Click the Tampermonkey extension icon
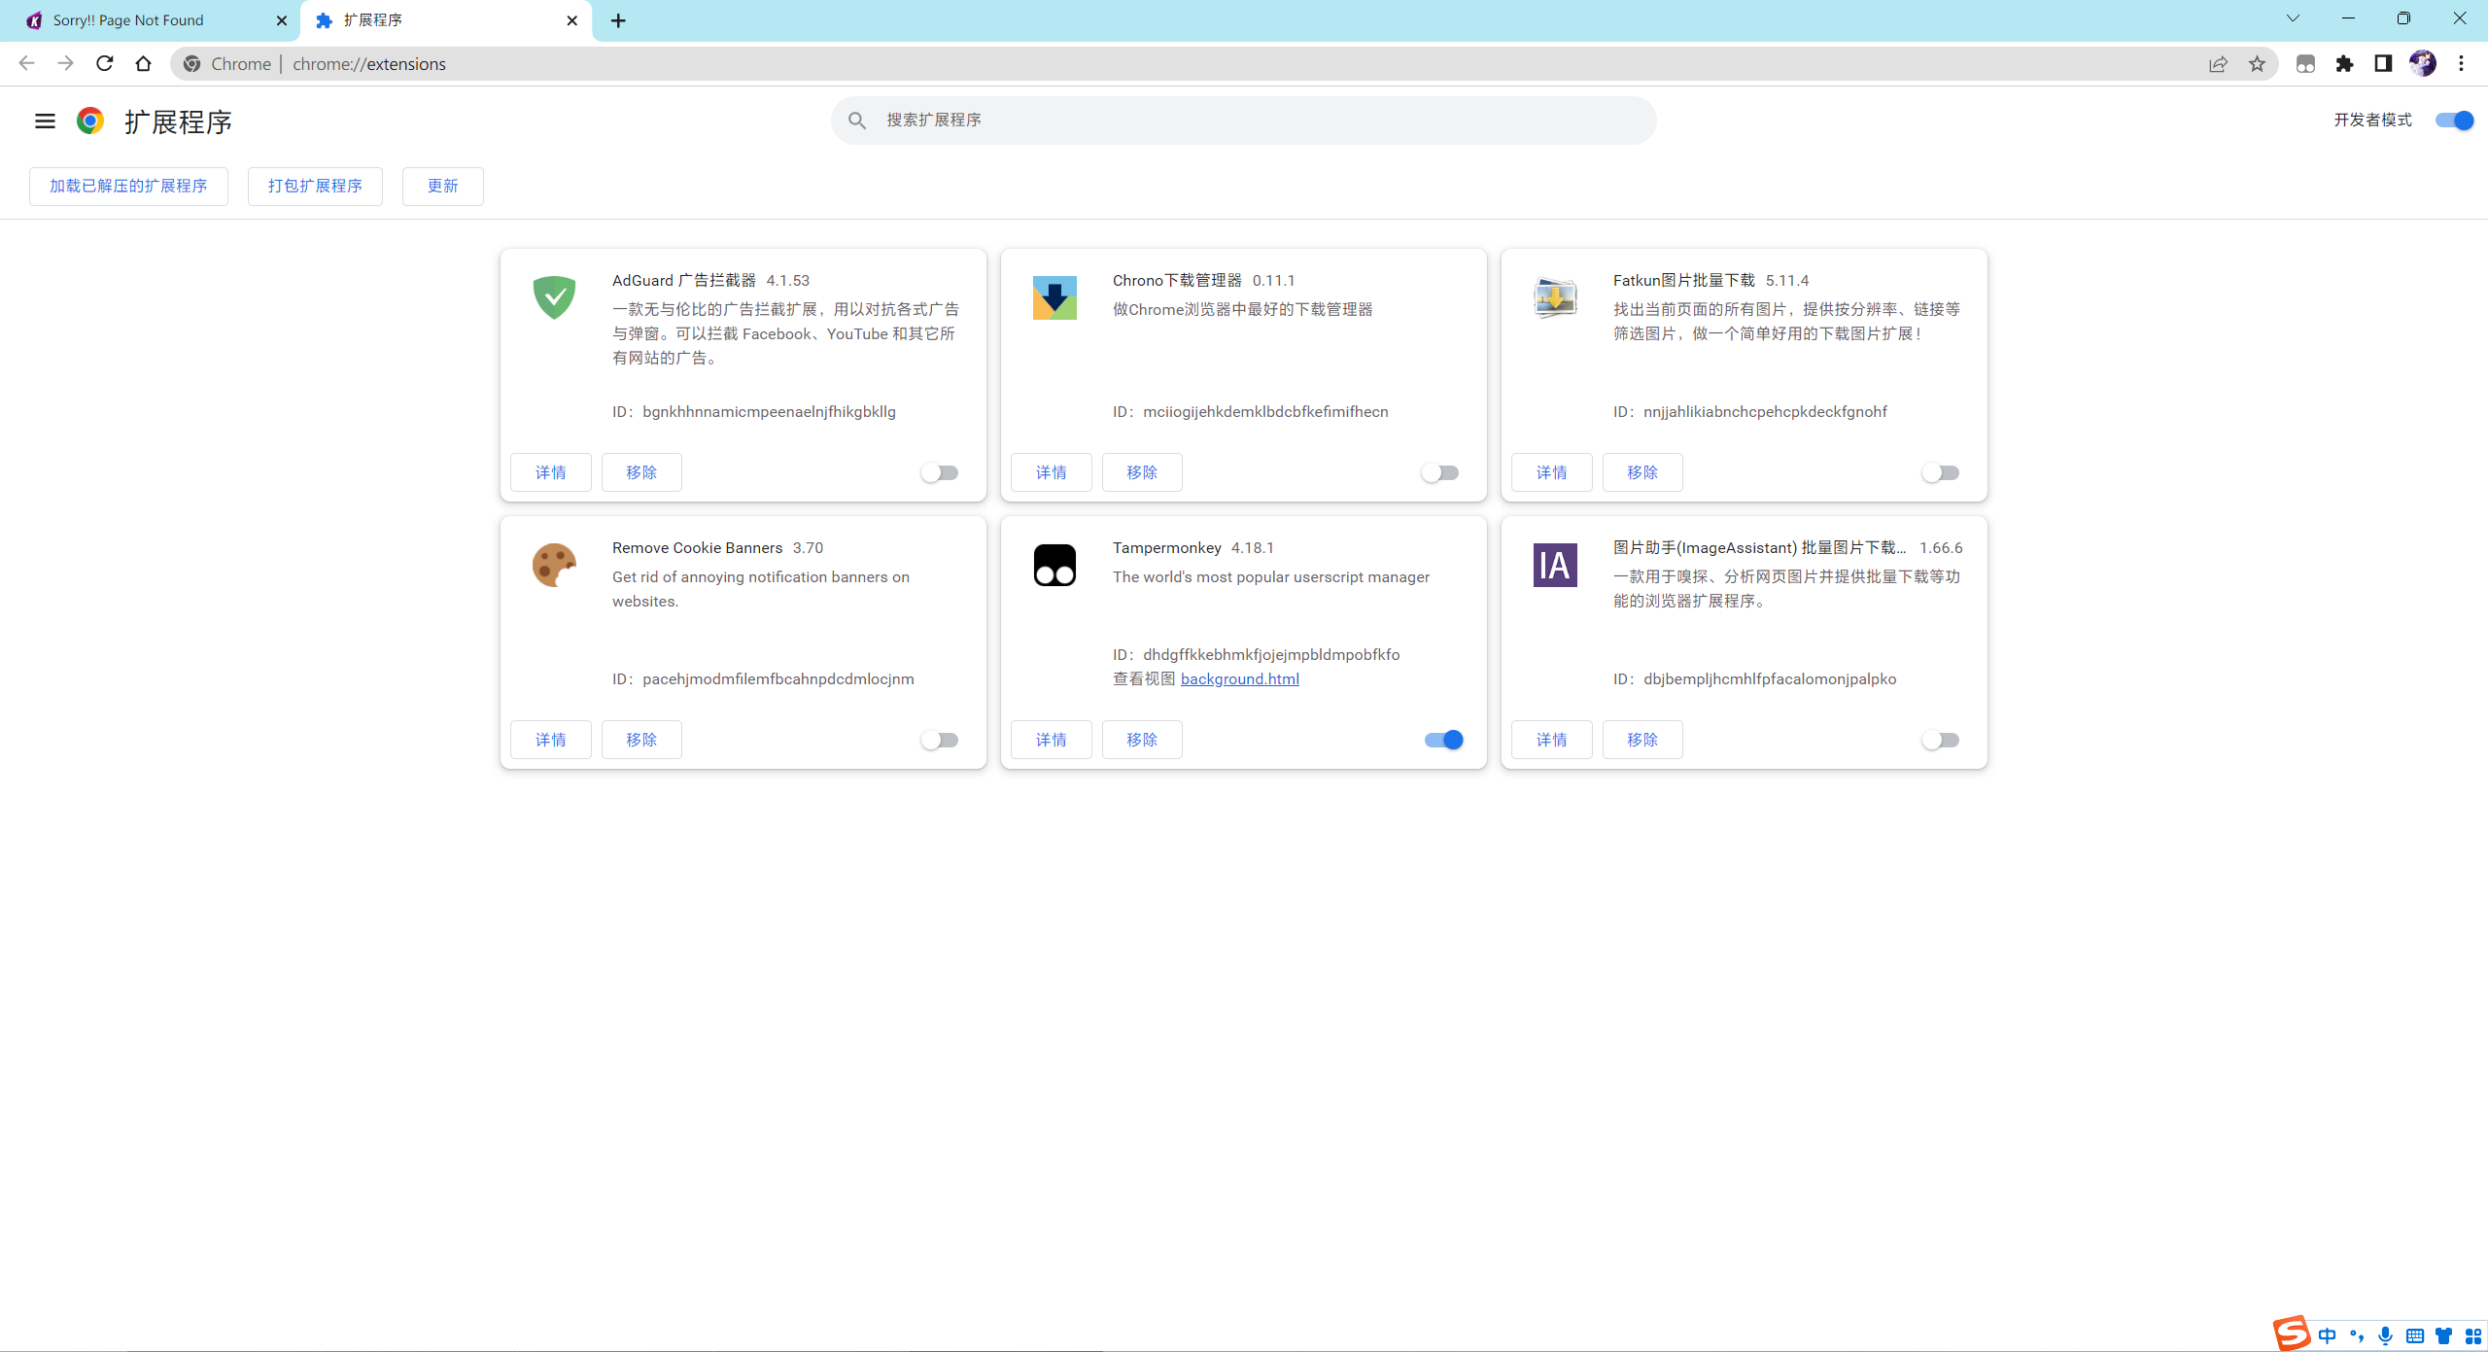Viewport: 2488px width, 1352px height. (x=1054, y=565)
